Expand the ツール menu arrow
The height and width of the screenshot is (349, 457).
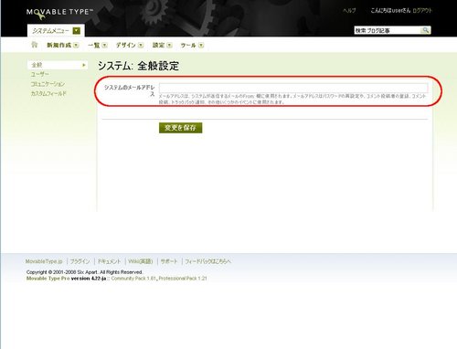click(x=201, y=45)
